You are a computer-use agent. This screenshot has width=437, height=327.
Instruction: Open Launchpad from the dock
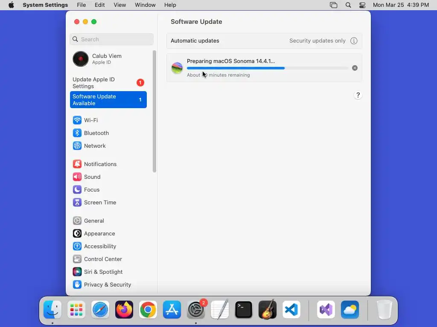click(76, 310)
